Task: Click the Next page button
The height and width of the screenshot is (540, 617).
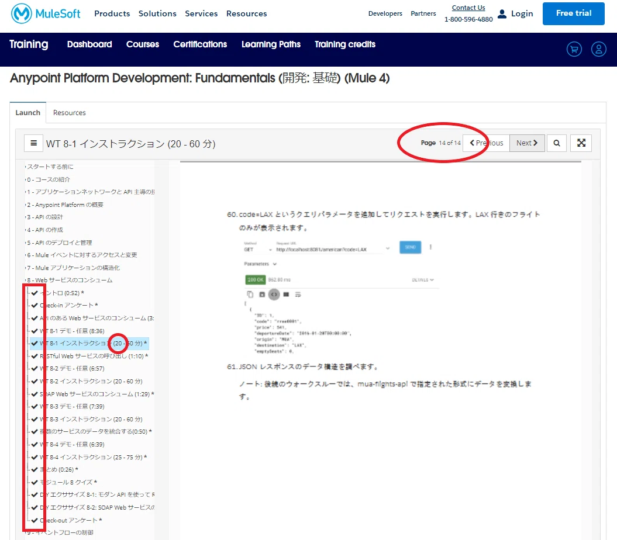Action: [527, 143]
